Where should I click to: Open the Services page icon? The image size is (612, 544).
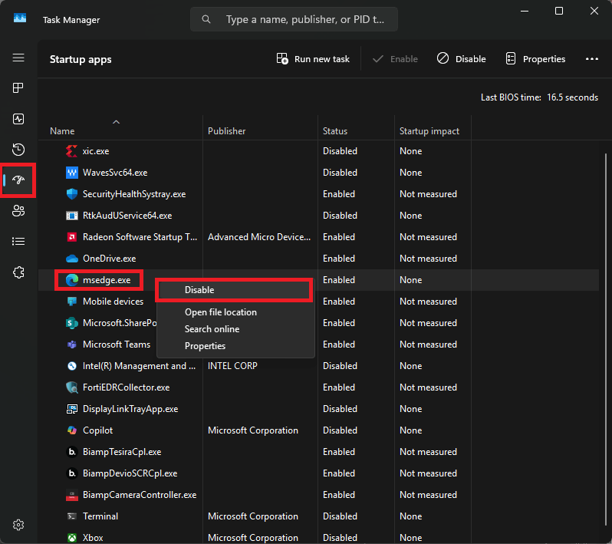[18, 272]
